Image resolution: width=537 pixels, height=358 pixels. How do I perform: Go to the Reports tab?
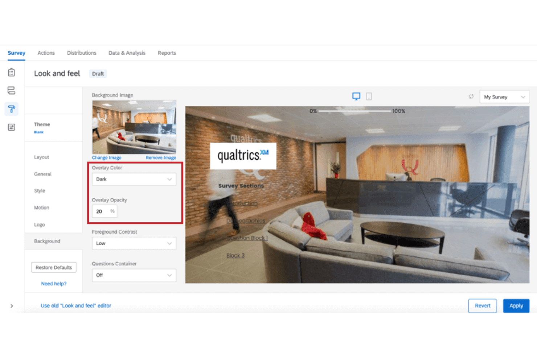tap(167, 53)
